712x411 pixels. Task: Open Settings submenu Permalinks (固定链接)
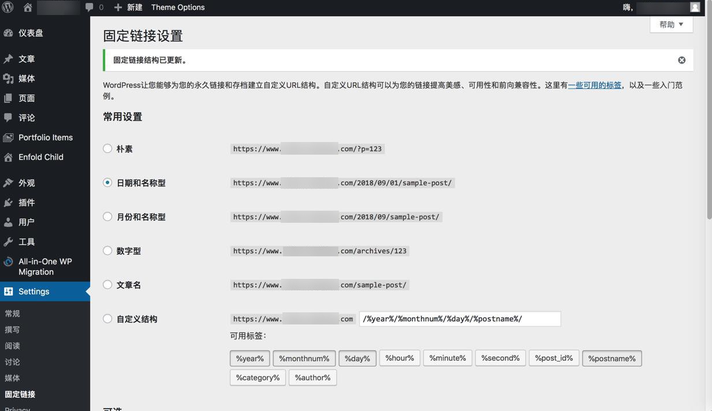(20, 394)
